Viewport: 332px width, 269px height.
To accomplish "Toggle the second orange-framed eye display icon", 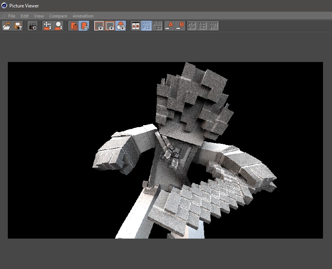I will tap(110, 26).
